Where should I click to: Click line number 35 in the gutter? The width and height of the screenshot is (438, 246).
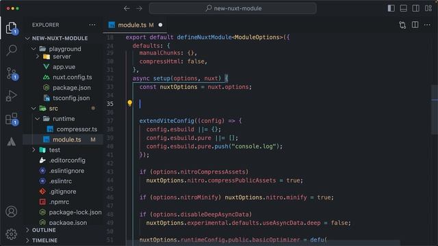point(110,104)
